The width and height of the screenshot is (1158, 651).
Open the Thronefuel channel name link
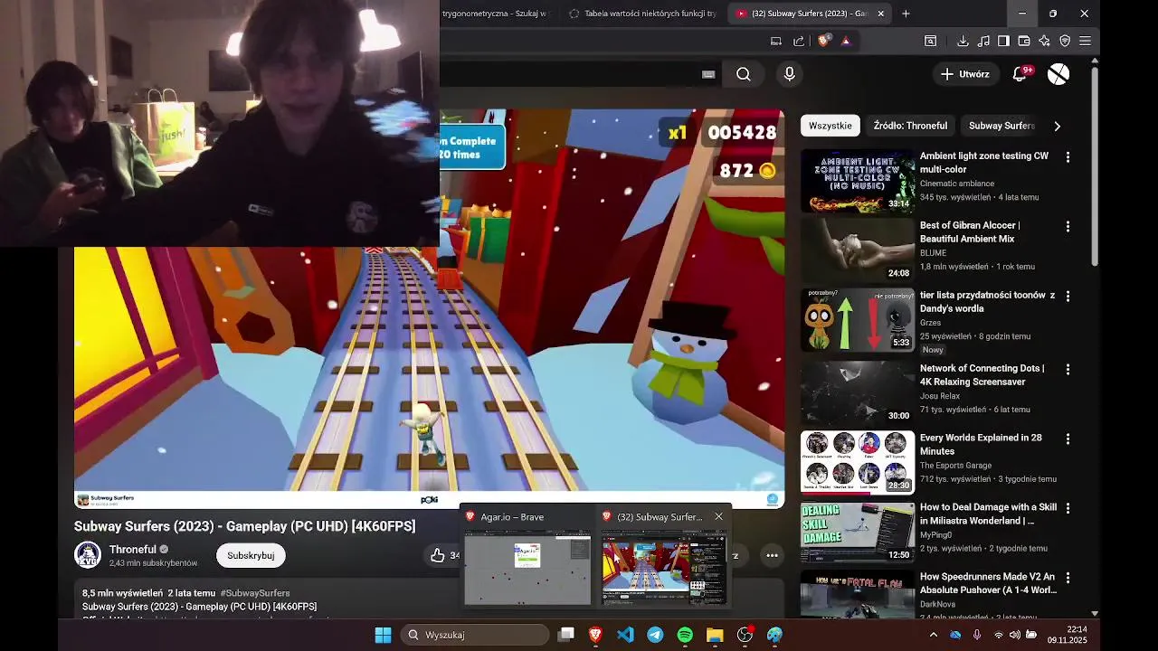[133, 549]
